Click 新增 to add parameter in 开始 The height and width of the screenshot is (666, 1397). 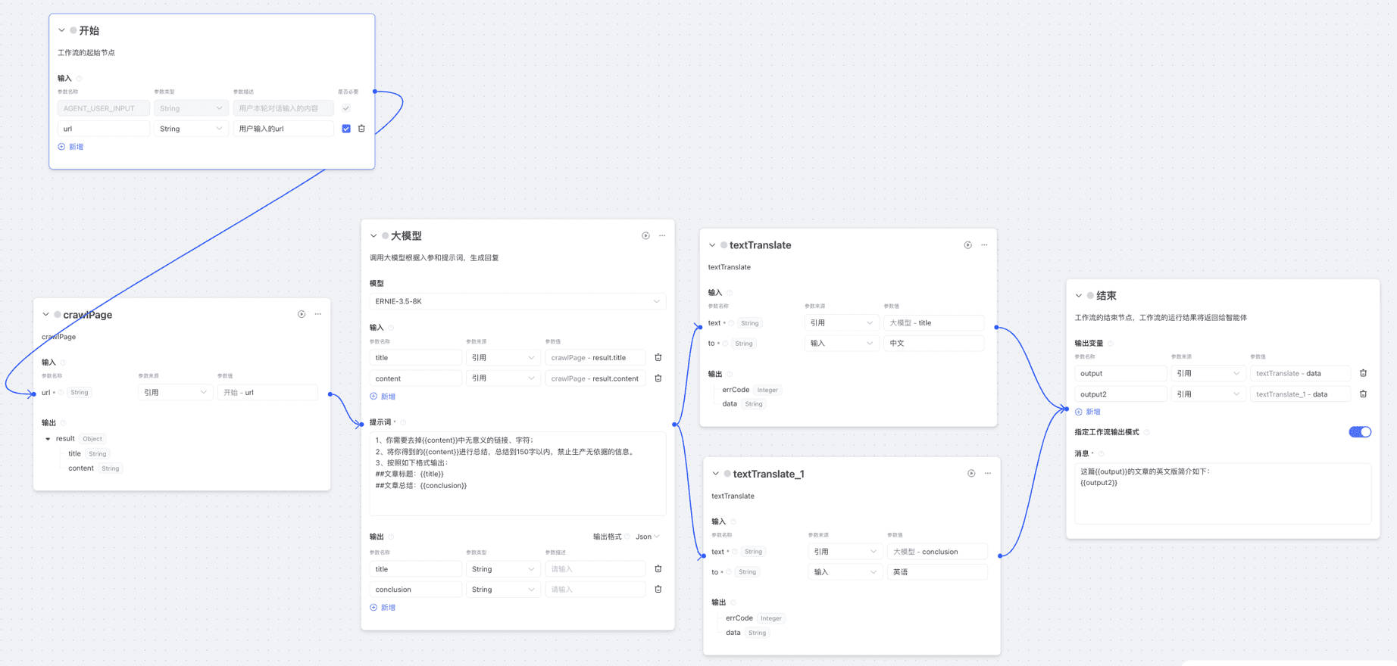[70, 147]
